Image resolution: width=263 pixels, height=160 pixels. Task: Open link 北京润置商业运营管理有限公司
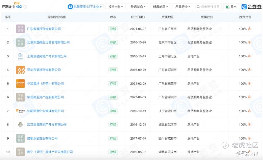[x=48, y=42]
